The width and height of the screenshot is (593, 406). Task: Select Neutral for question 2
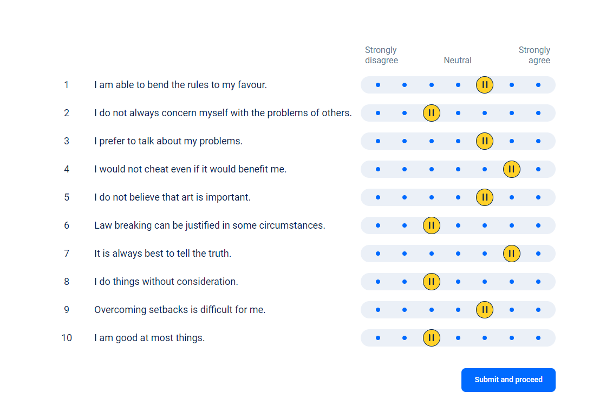pos(458,113)
